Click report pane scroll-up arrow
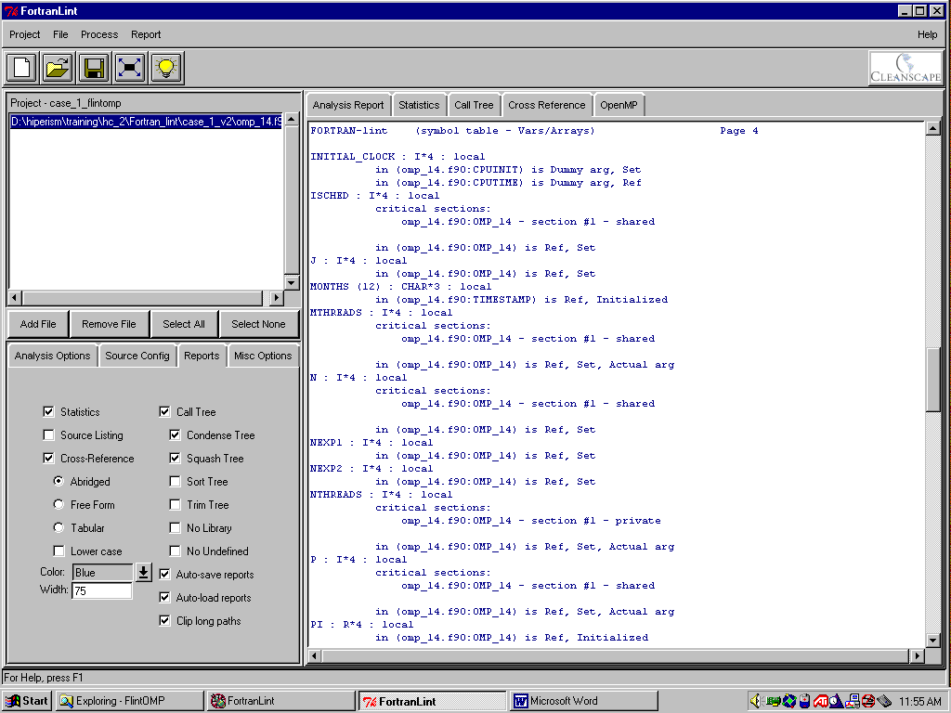 [933, 128]
